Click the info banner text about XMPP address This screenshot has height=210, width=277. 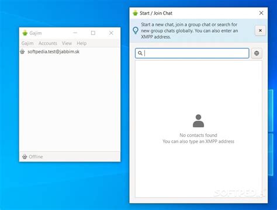point(189,30)
